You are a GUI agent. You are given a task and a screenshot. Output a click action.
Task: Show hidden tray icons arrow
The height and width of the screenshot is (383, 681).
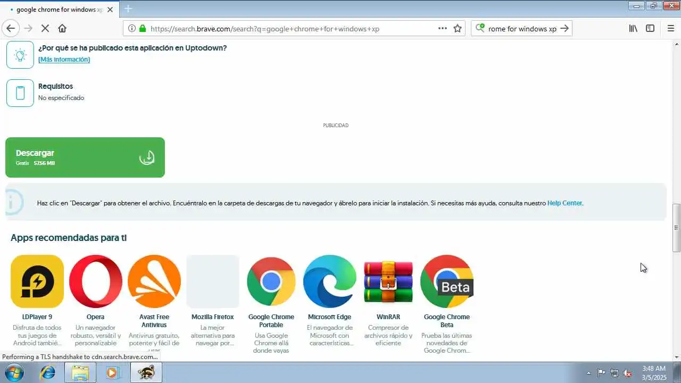(x=588, y=373)
